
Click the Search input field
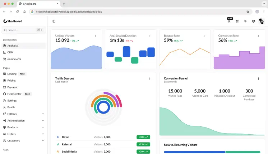click(22, 30)
